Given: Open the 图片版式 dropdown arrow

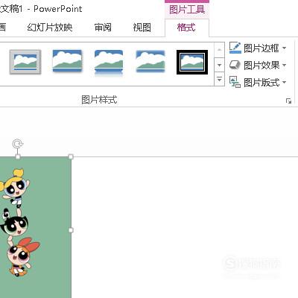Looking at the screenshot, I should tap(284, 82).
